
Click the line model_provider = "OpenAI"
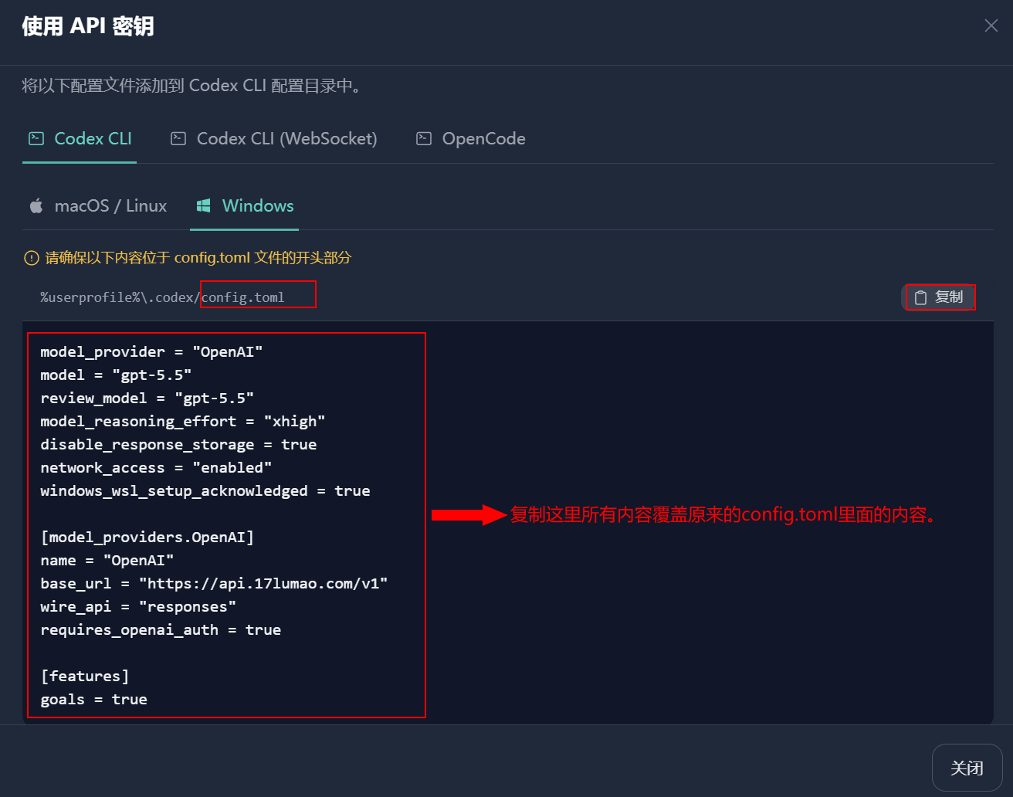(x=151, y=352)
